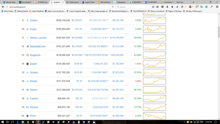
Task: Click the MaidSafeCoin logo icon
Action: coord(27,46)
